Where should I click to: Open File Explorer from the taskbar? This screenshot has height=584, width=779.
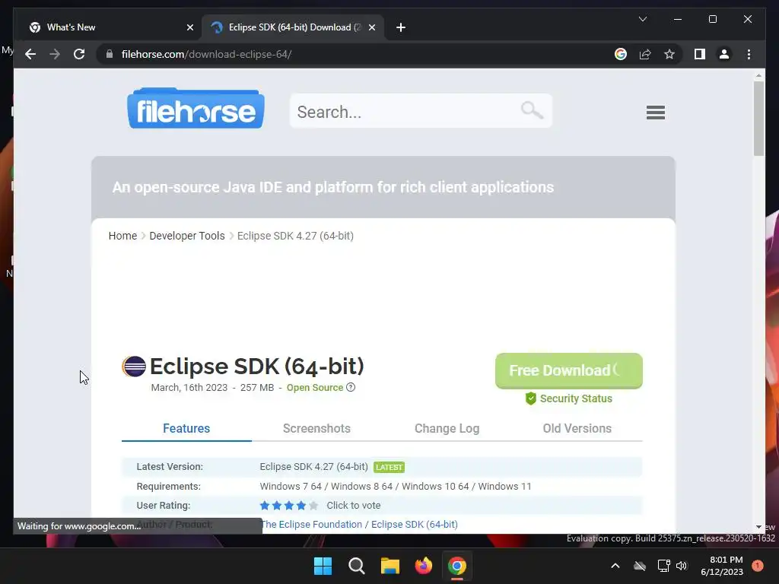click(x=390, y=566)
